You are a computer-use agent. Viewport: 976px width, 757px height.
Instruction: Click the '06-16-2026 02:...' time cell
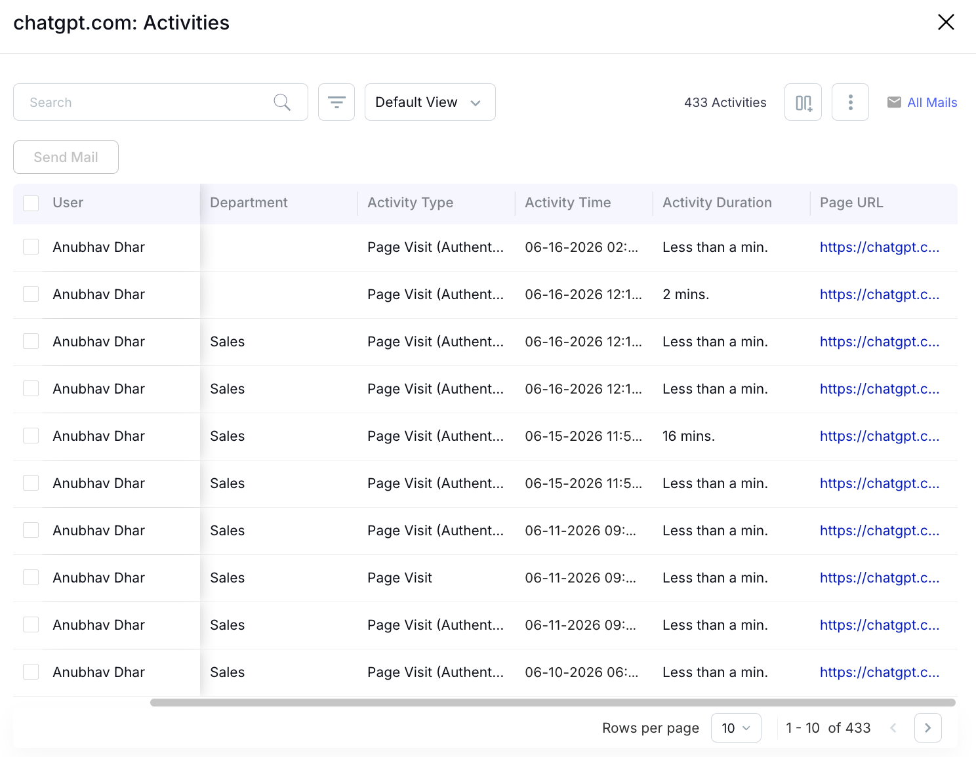[581, 247]
